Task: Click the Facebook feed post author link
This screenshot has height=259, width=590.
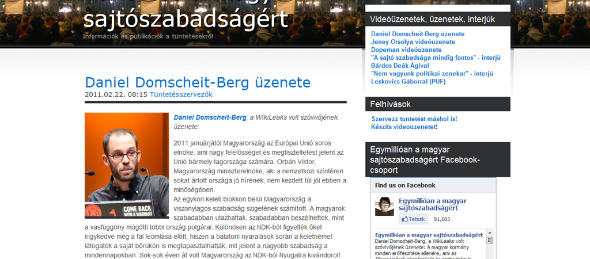Action: 429,235
